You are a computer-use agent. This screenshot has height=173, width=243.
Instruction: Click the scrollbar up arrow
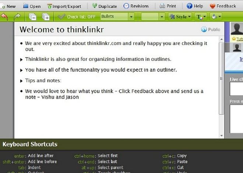tap(222, 39)
